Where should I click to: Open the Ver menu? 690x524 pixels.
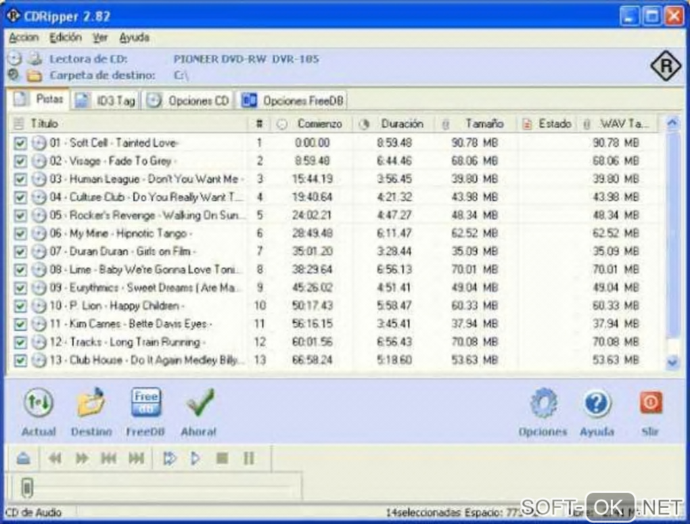pyautogui.click(x=100, y=38)
